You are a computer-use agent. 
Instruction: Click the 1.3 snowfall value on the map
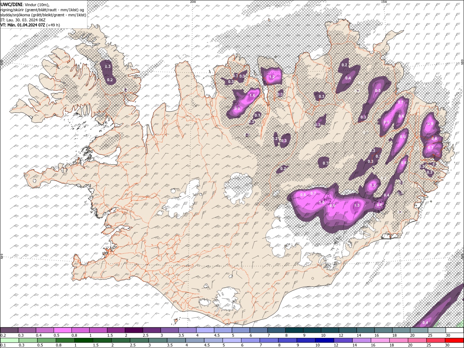coord(356,205)
